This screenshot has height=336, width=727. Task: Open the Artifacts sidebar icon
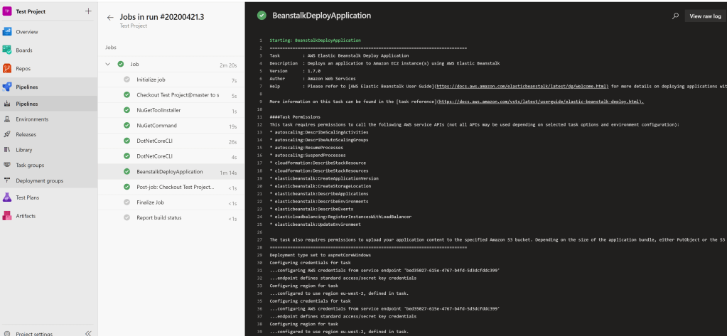point(7,216)
